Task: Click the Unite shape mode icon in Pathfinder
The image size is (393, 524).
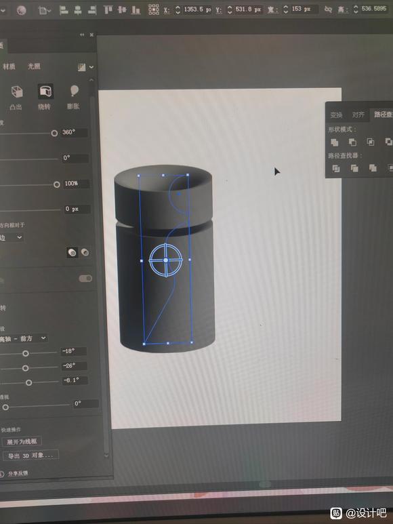Action: tap(335, 142)
